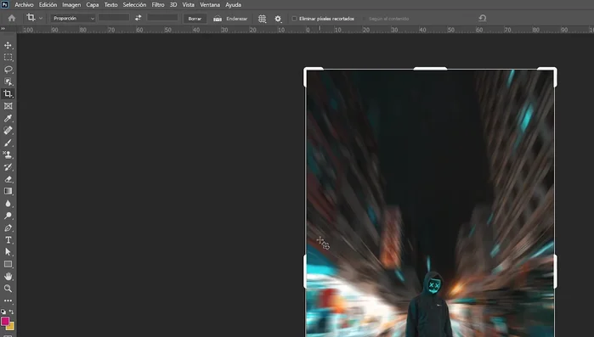This screenshot has width=594, height=337.
Task: Click the Enderezar text label
Action: (x=237, y=19)
